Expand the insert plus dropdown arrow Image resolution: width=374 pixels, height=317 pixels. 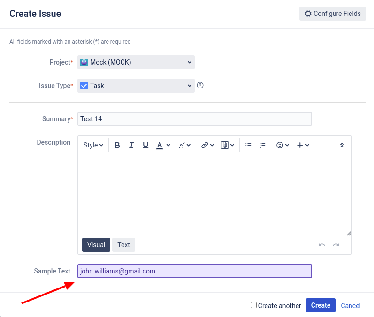click(307, 145)
